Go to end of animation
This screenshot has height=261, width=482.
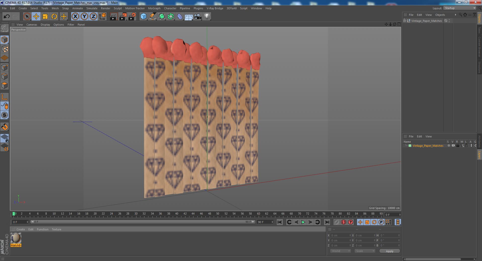[327, 222]
